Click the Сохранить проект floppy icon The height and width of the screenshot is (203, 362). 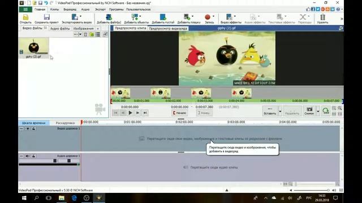[46, 17]
